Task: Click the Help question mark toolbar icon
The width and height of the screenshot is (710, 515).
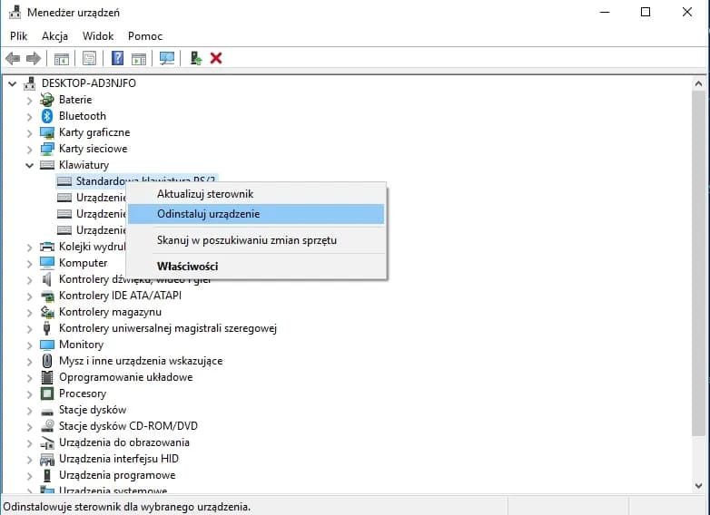Action: pyautogui.click(x=117, y=58)
